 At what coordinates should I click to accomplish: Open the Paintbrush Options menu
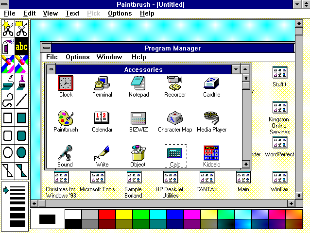[120, 14]
